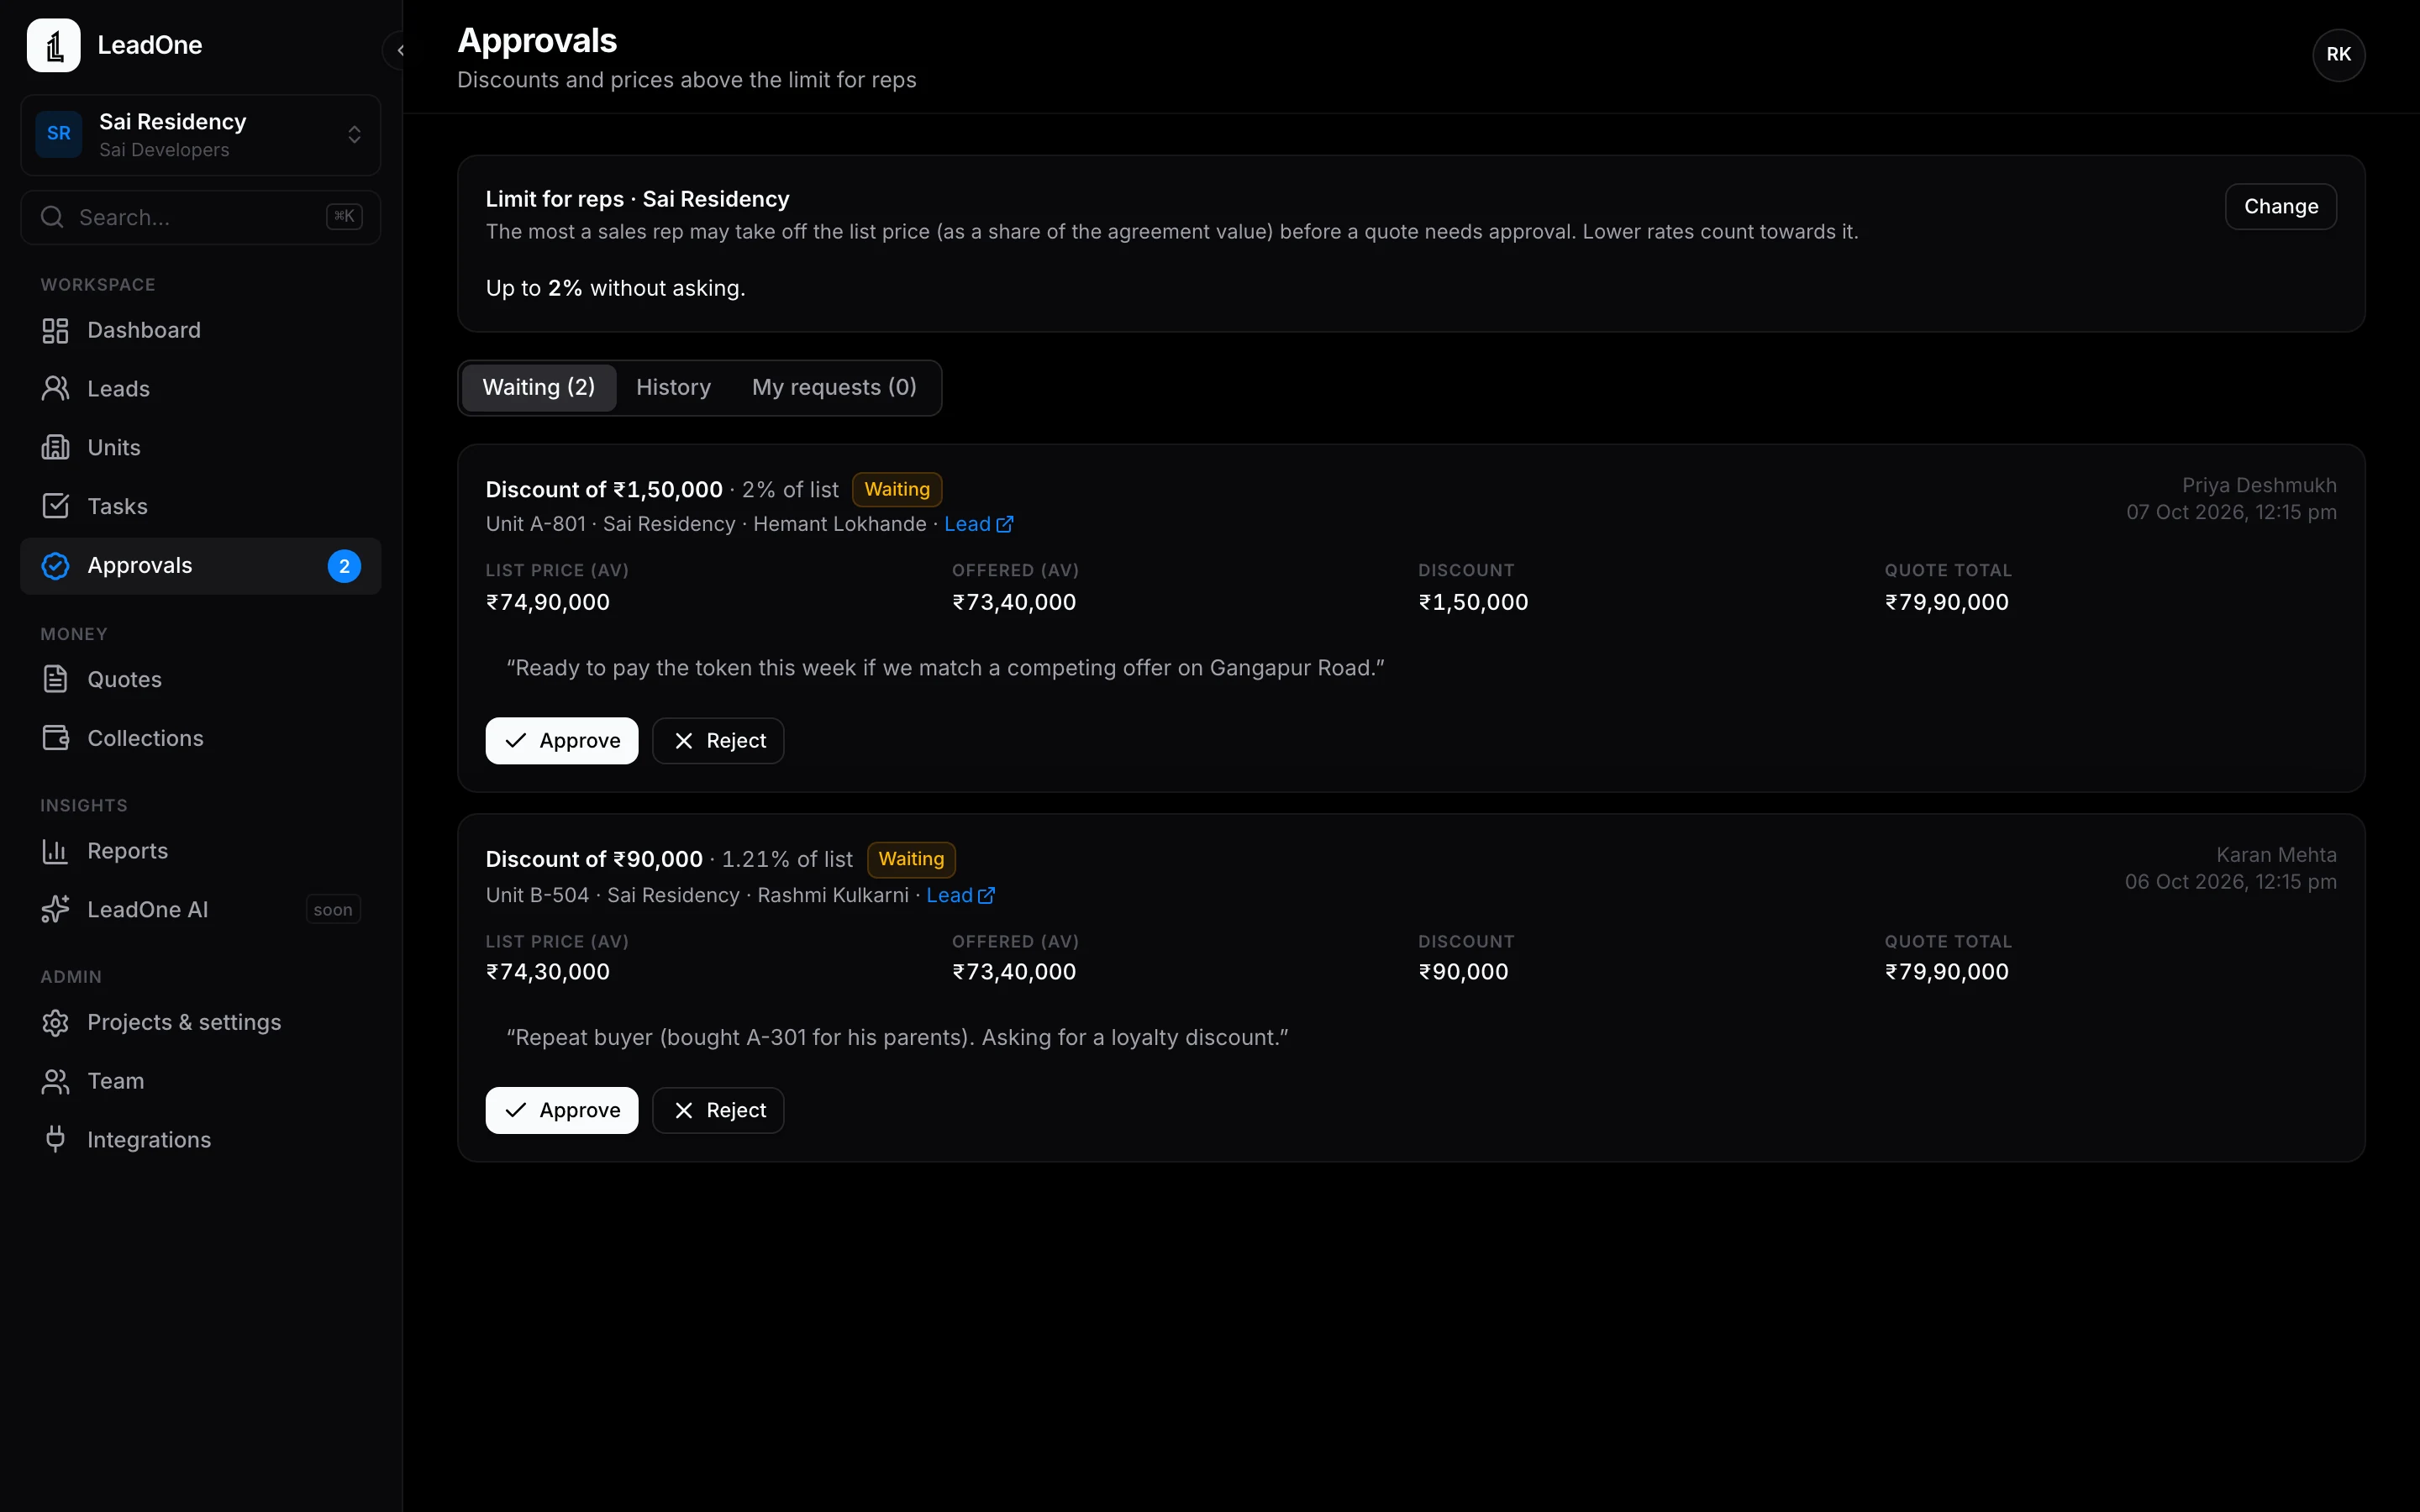Change the limit for reps

[x=2280, y=207]
